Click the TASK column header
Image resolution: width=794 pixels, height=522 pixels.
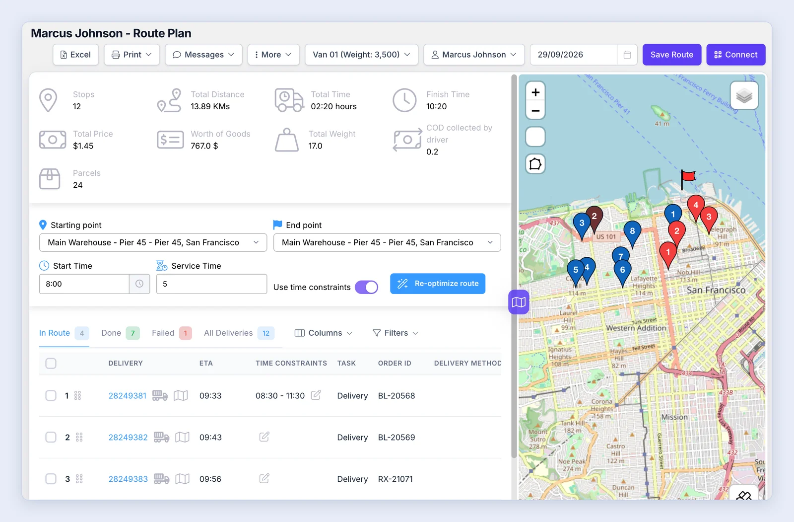[x=346, y=363]
